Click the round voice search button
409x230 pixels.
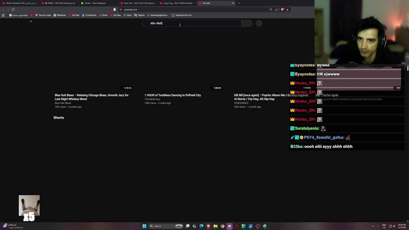(259, 23)
